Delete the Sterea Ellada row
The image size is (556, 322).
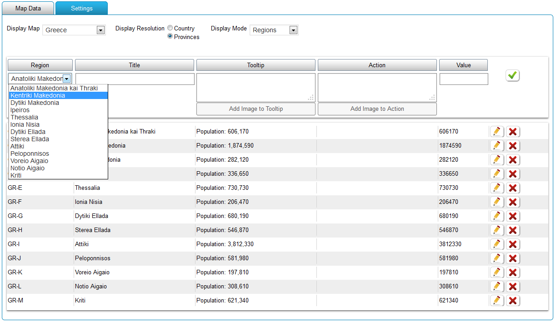click(513, 230)
